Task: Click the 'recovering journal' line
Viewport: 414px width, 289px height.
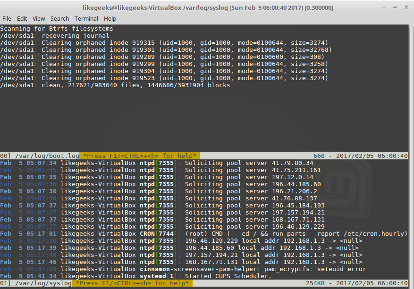Action: (x=55, y=36)
